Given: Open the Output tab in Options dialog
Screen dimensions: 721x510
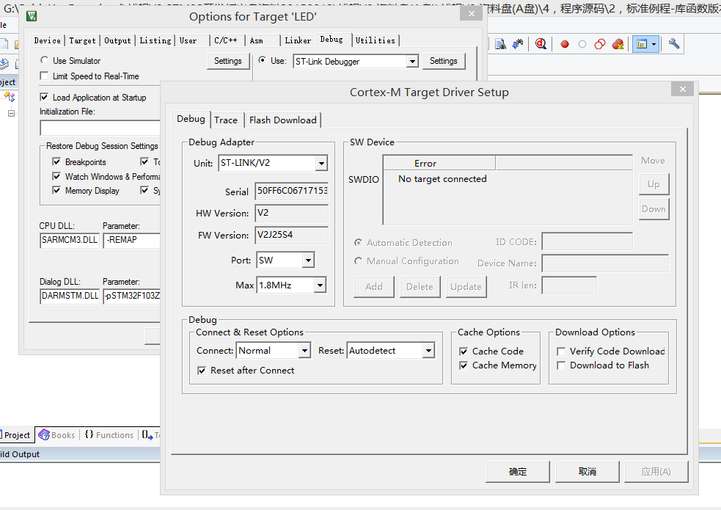Looking at the screenshot, I should pos(117,40).
